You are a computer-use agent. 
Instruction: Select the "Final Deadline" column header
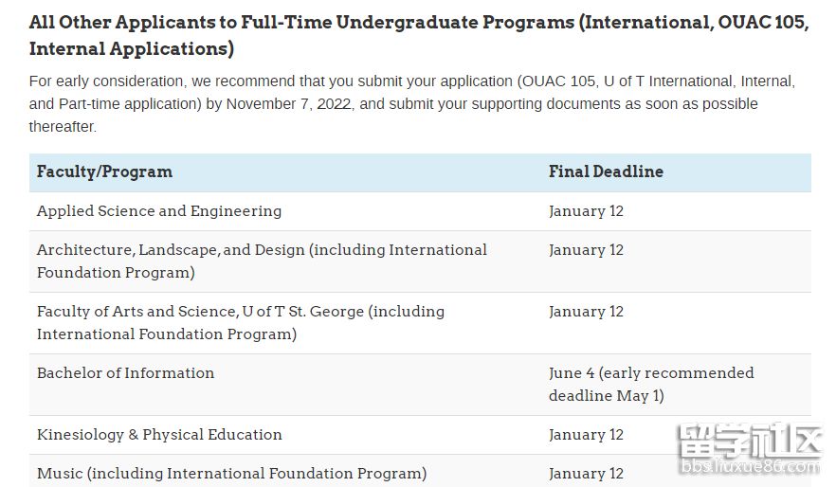(x=606, y=172)
